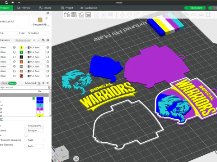
Task: Click the circular view icon beside orientation cube
Action: tap(76, 159)
